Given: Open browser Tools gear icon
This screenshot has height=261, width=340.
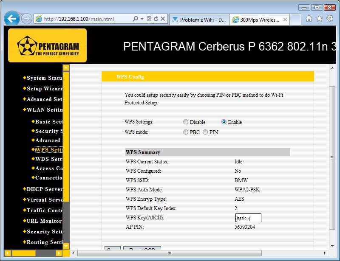Looking at the screenshot, I should (x=330, y=18).
